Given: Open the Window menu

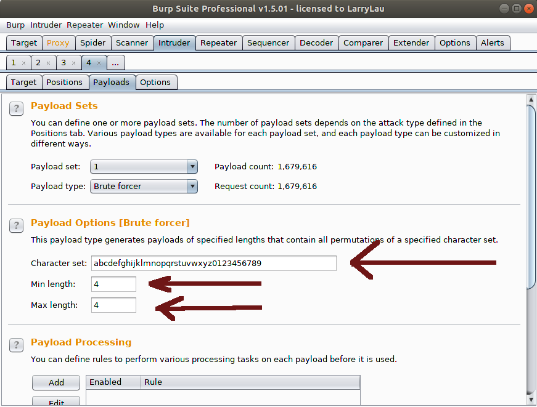Looking at the screenshot, I should click(124, 25).
